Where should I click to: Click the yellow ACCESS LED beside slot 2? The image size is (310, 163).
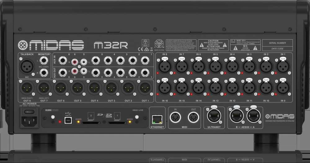click(78, 122)
